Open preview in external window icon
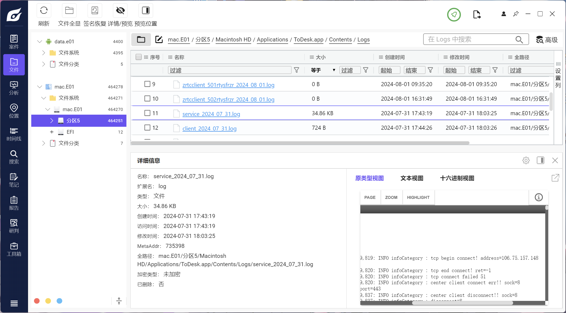This screenshot has height=313, width=566. pos(555,178)
